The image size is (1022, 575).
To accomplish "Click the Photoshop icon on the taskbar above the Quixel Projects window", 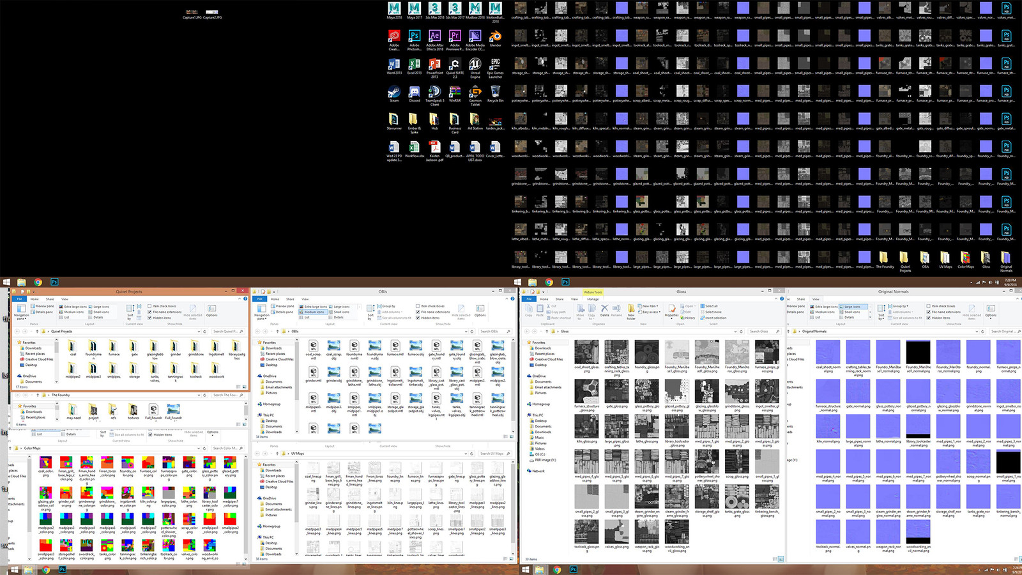I will pyautogui.click(x=54, y=282).
